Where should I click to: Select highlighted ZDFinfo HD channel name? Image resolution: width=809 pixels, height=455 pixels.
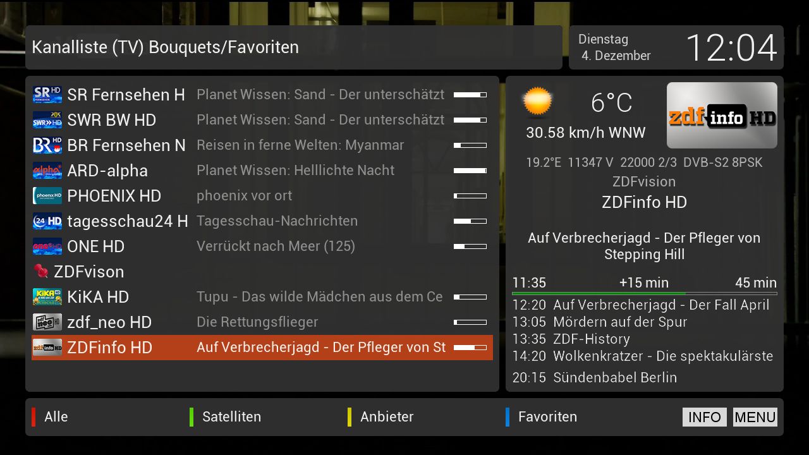(109, 348)
